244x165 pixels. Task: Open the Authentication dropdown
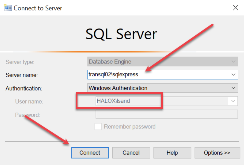coord(162,88)
